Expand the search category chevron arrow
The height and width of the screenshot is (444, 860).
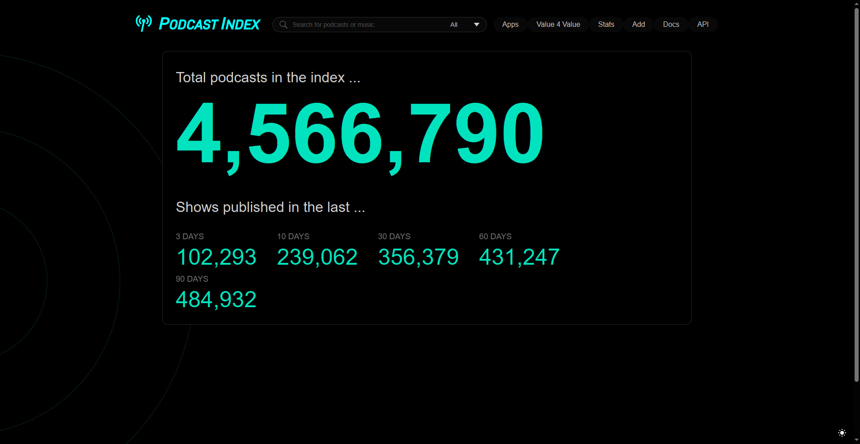click(477, 25)
